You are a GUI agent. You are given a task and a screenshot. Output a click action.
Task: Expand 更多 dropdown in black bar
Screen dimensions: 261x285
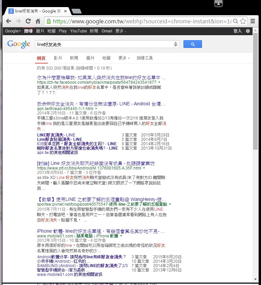pyautogui.click(x=121, y=31)
